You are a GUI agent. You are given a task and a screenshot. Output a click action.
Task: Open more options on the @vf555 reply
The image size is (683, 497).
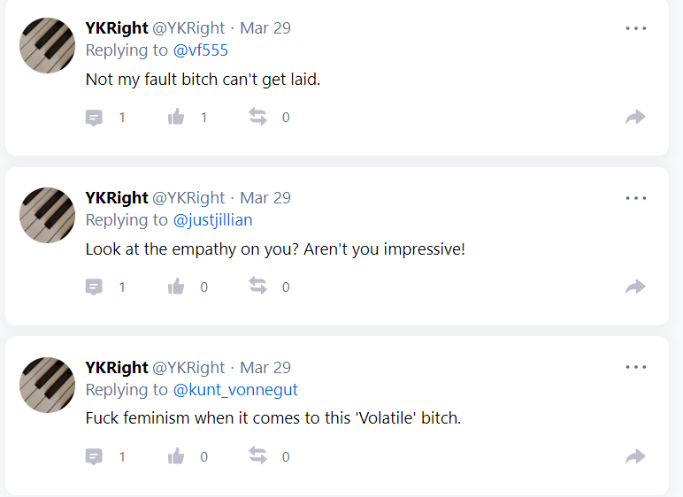pos(636,28)
